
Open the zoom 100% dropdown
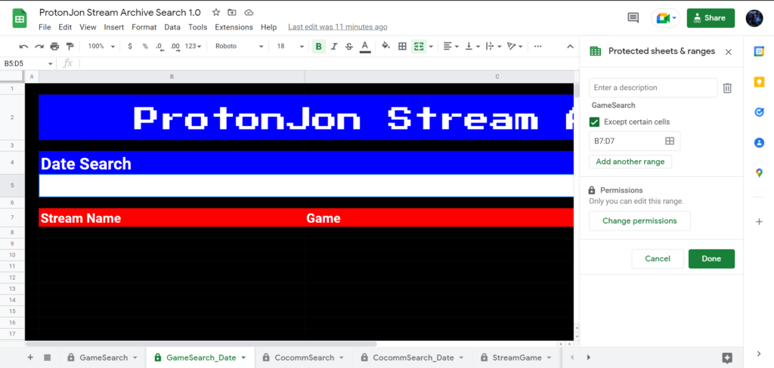[x=101, y=46]
